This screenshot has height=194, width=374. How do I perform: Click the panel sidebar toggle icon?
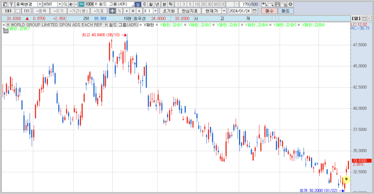coord(5,5)
